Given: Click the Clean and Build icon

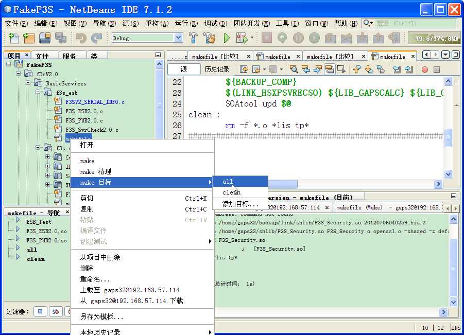Looking at the screenshot, I should click(210, 38).
